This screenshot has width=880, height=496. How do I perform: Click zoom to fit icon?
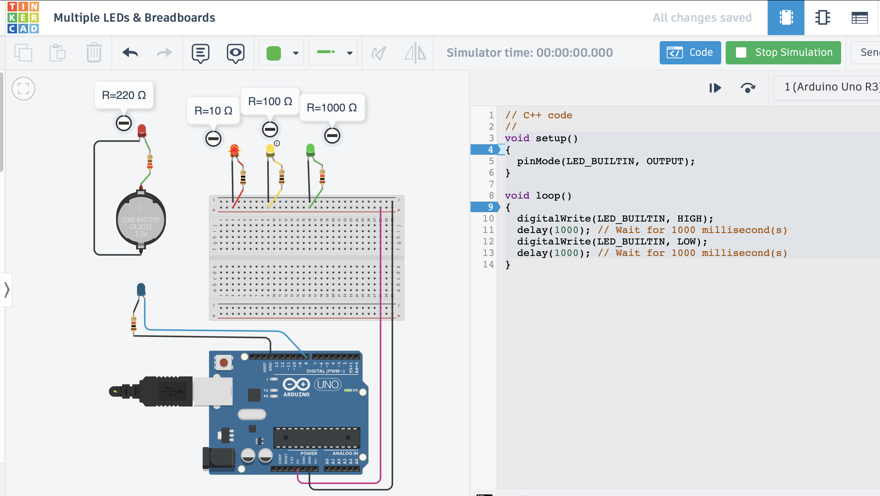[x=23, y=89]
